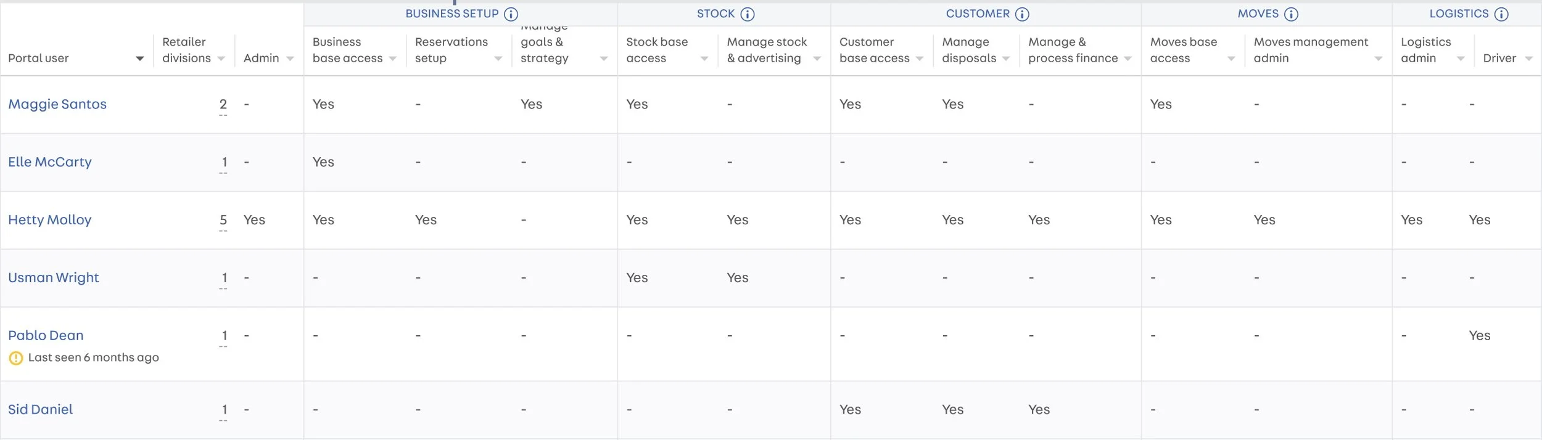Open the Manage disposals column dropdown

(x=1006, y=59)
